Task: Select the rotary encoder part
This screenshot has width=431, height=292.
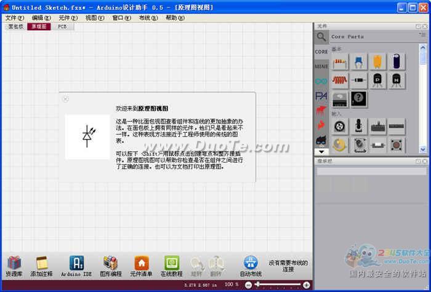Action: click(340, 126)
